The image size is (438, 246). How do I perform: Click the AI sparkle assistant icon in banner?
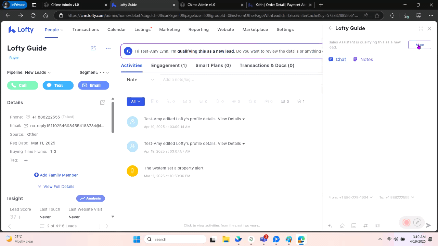(x=128, y=51)
